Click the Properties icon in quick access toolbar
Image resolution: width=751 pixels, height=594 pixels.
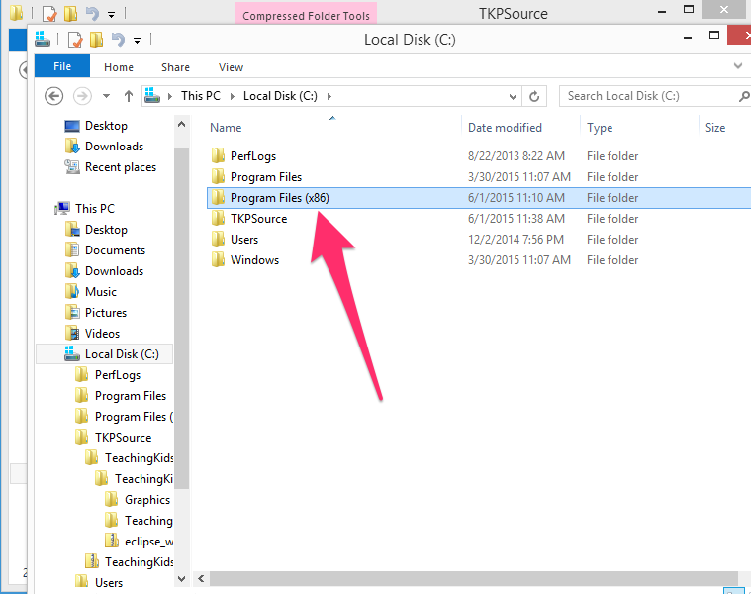(75, 41)
